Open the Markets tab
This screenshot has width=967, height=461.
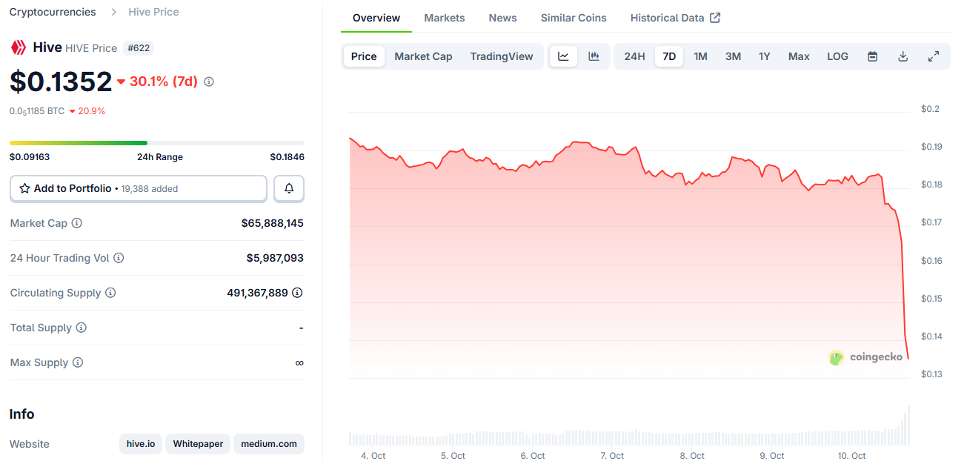point(445,18)
